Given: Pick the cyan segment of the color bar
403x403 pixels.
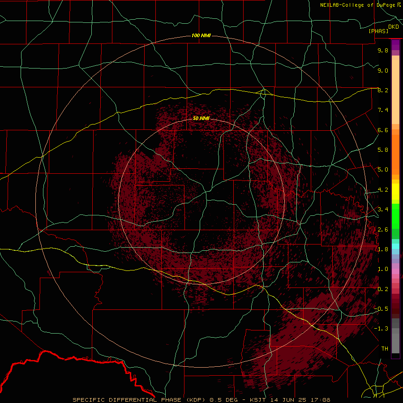Looking at the screenshot, I should [x=395, y=246].
